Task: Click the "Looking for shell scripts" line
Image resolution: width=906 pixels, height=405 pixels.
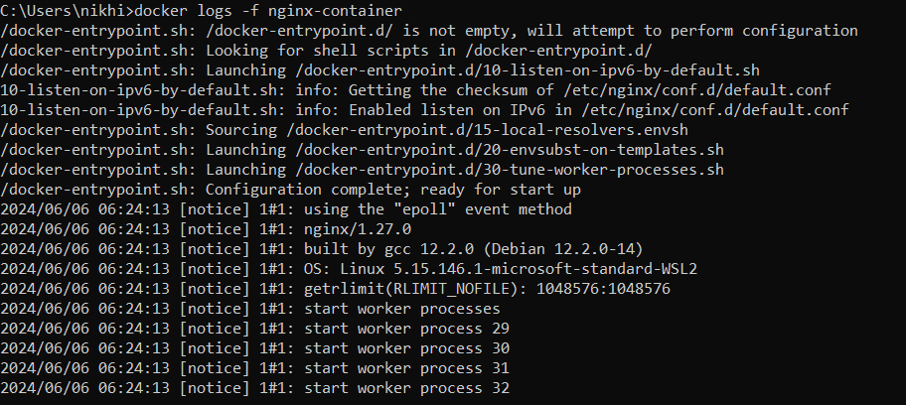Action: 328,51
